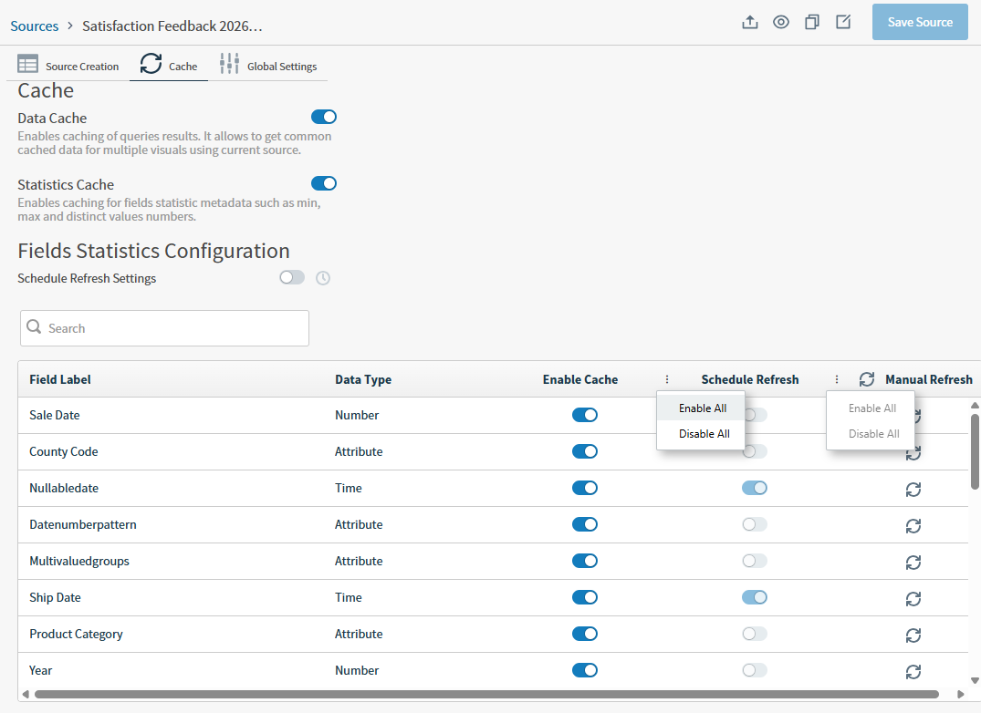Viewport: 981px width, 713px height.
Task: Toggle Schedule Refresh for Ship Date
Action: pos(755,597)
